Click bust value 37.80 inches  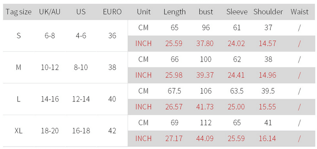205,44
